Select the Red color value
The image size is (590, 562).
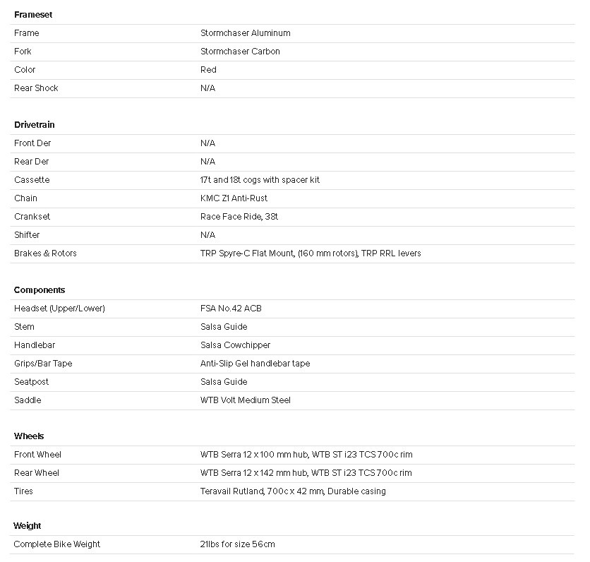tap(208, 70)
